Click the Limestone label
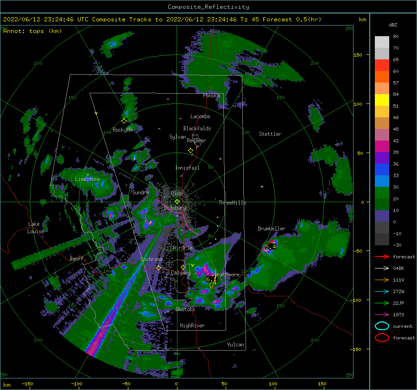This screenshot has width=417, height=390. (88, 179)
